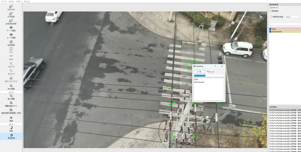This screenshot has width=301, height=152.
Task: Open the Help (帮助) menu
Action: tap(27, 1)
